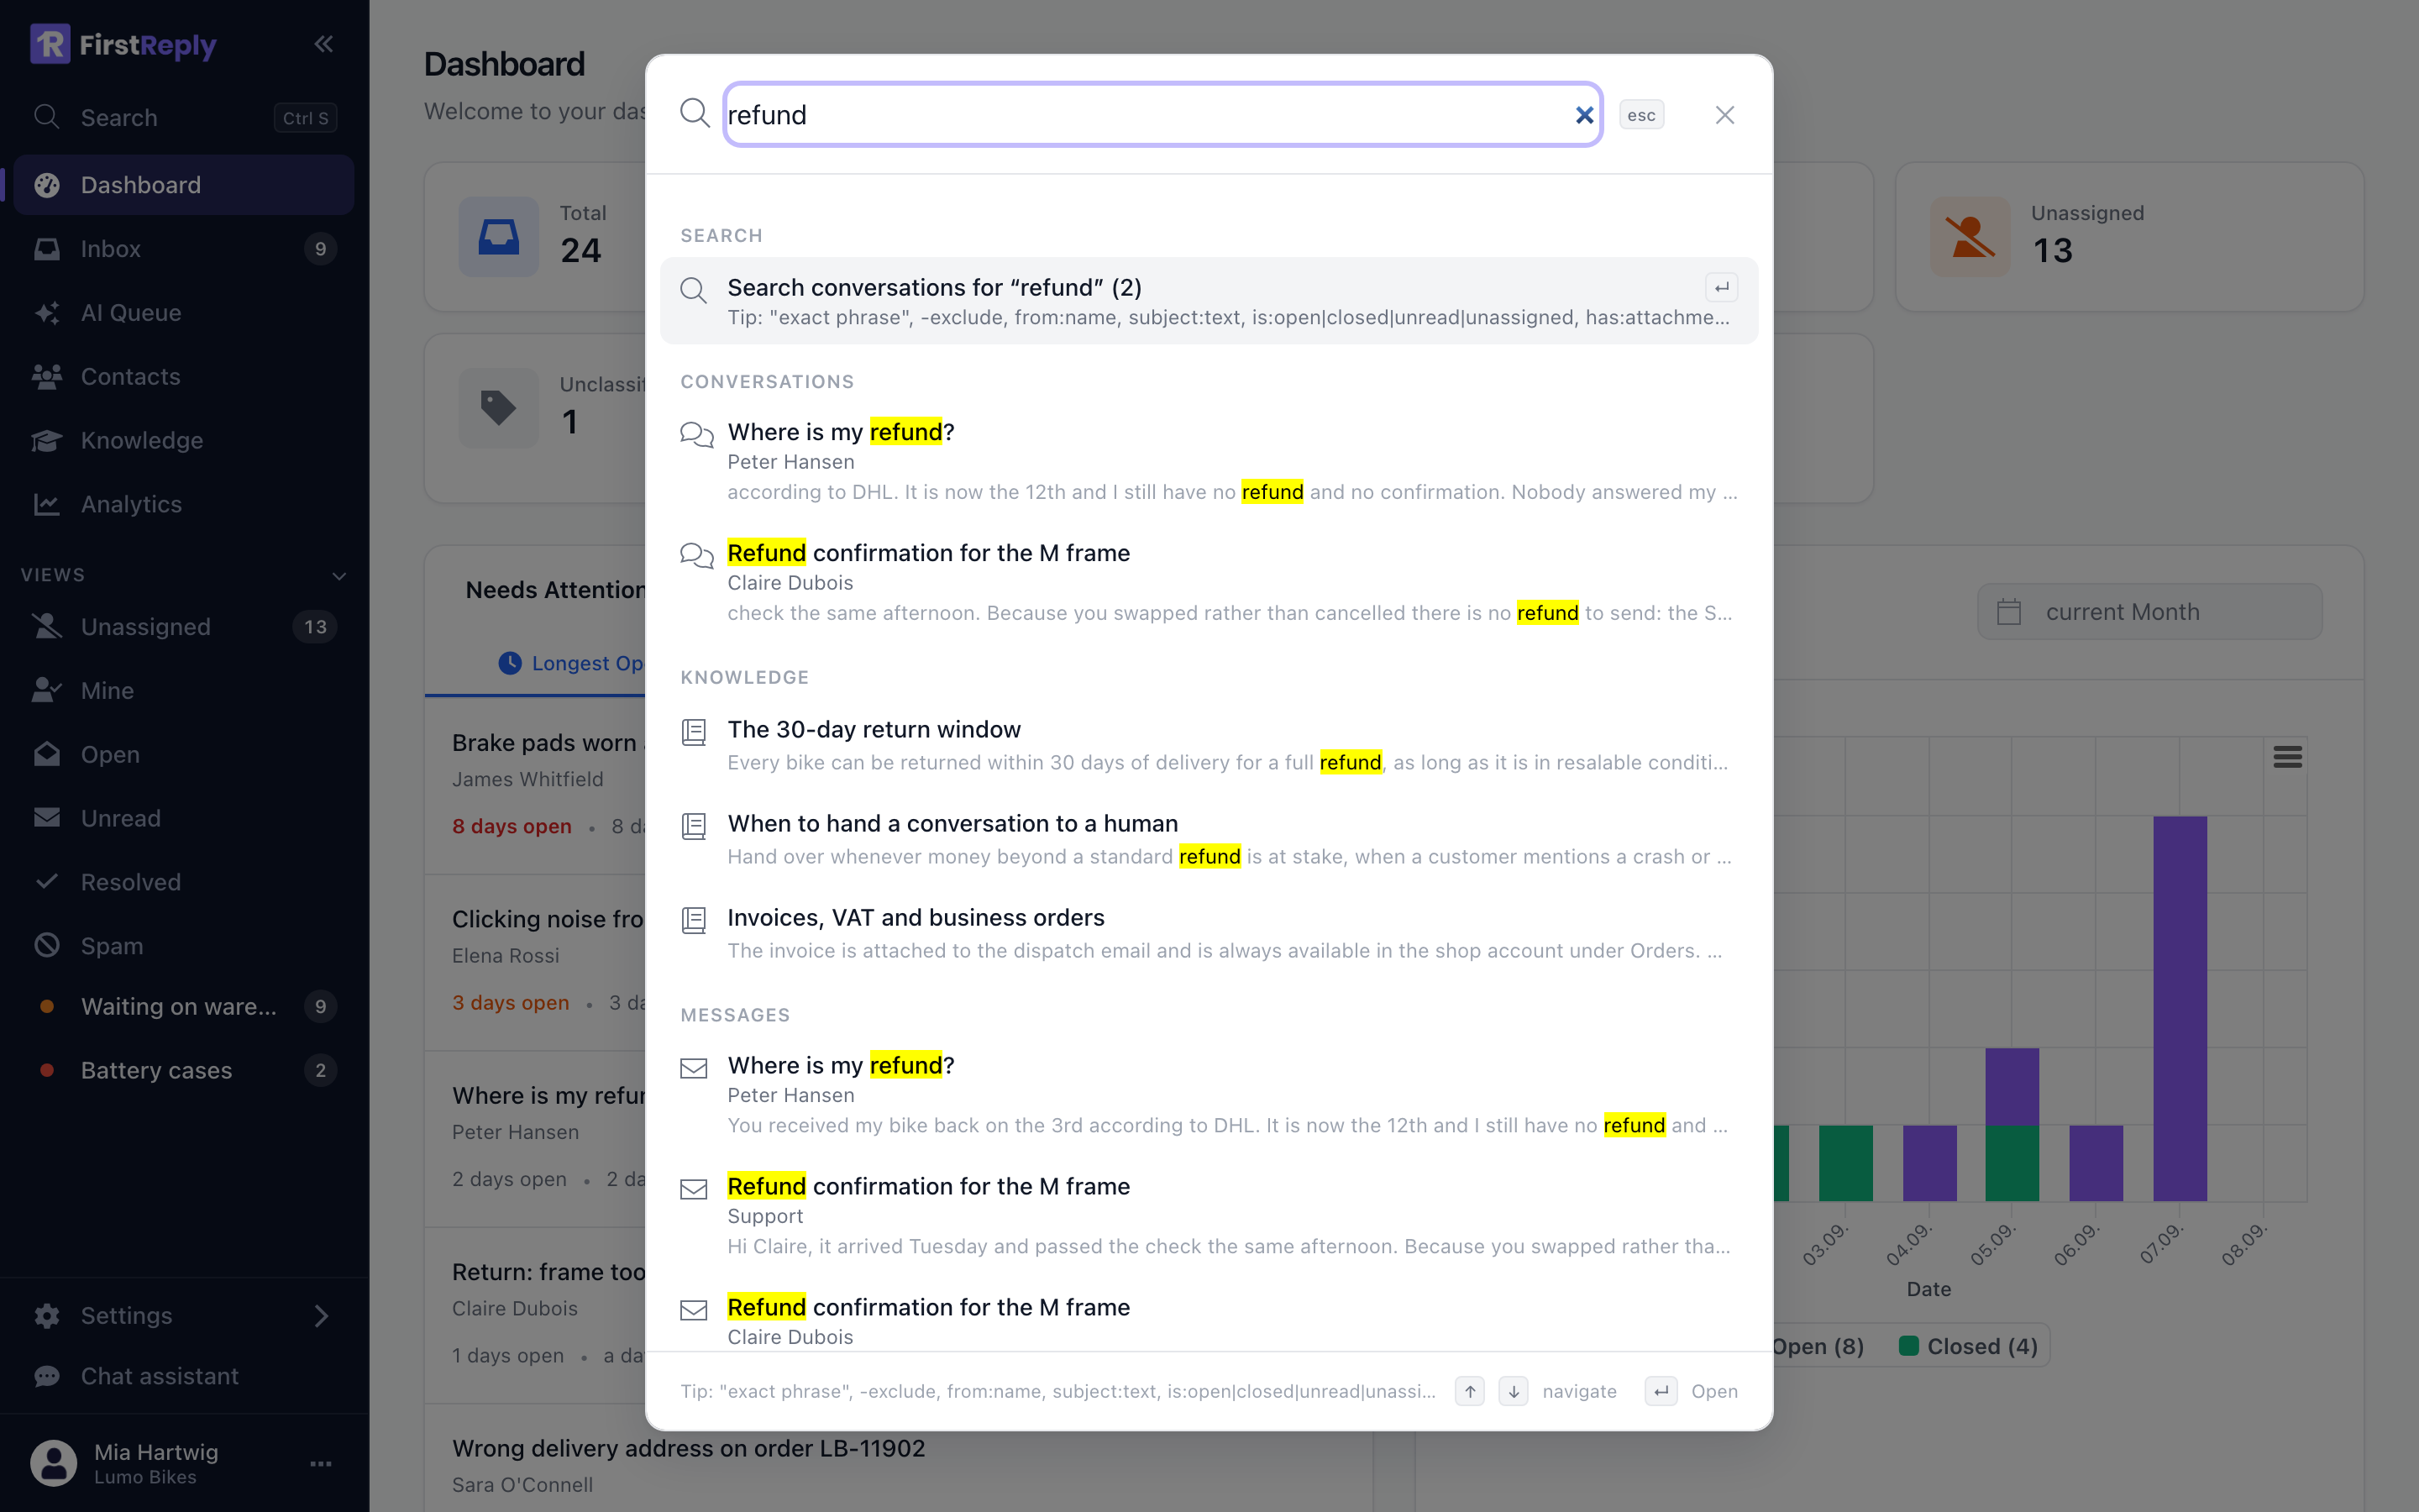Open the Battery cases view
Image resolution: width=2419 pixels, height=1512 pixels.
184,1071
